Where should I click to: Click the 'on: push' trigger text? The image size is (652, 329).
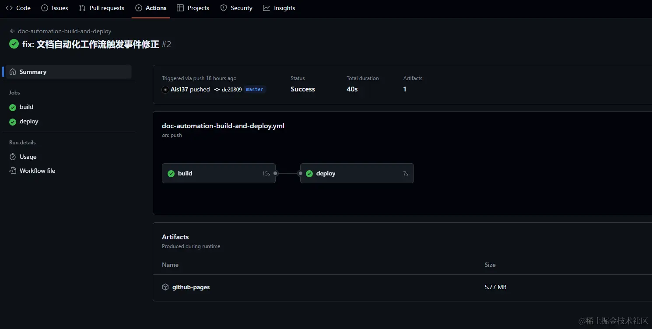click(172, 135)
